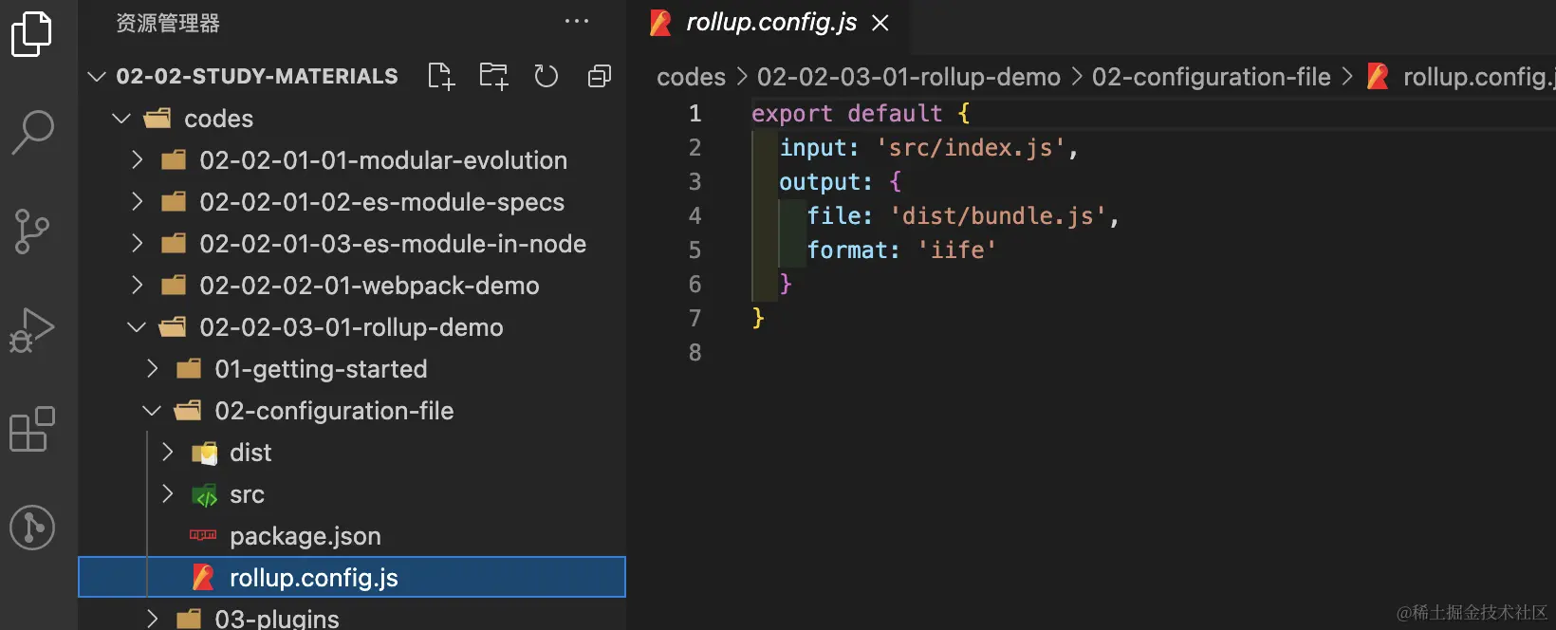This screenshot has height=630, width=1556.
Task: Select the 02-configuration-file folder name
Action: (x=334, y=411)
